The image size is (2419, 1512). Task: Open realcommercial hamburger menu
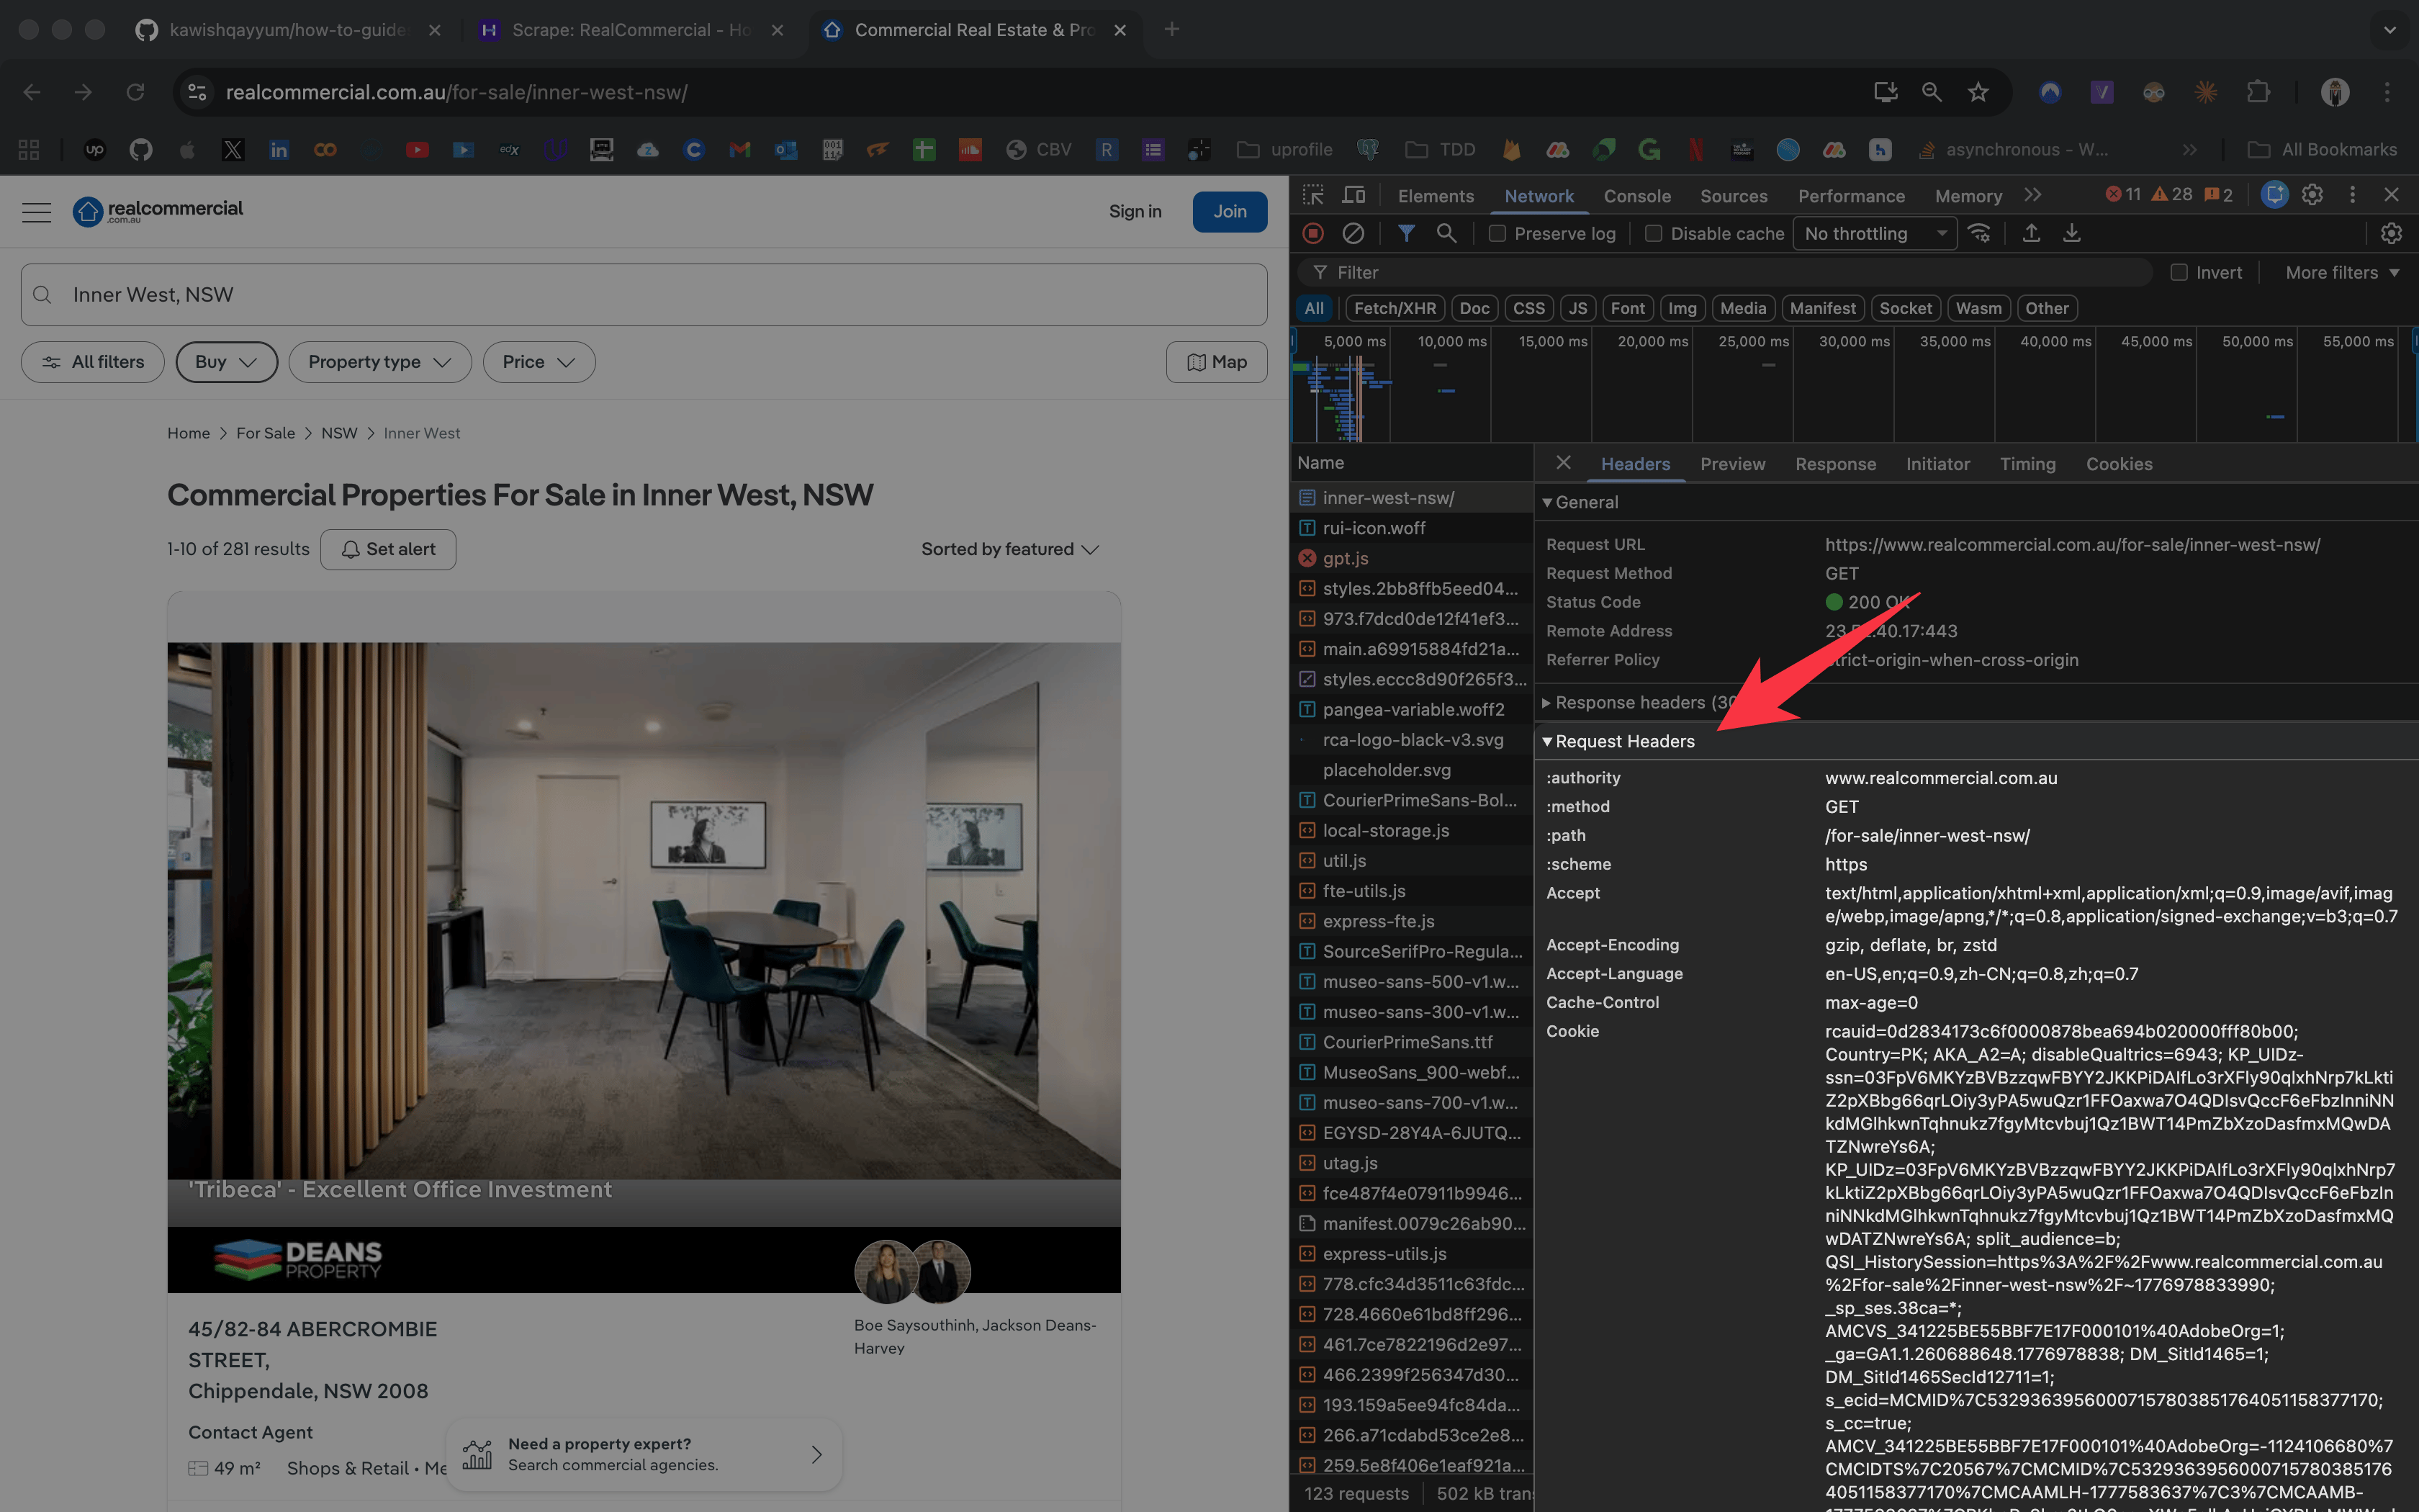[36, 212]
